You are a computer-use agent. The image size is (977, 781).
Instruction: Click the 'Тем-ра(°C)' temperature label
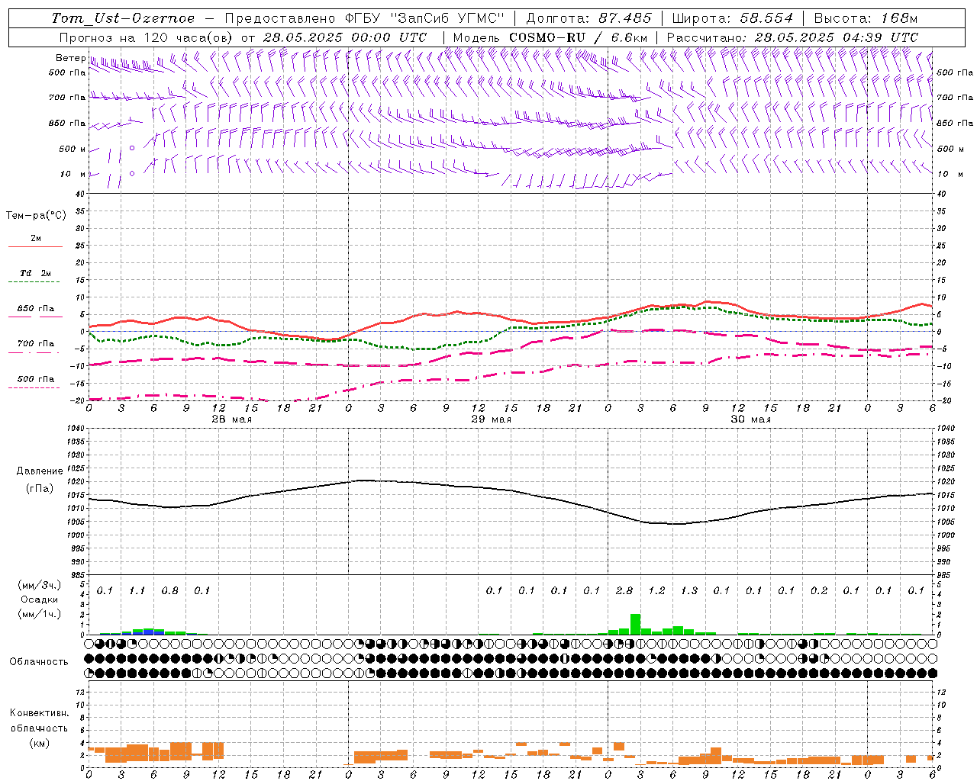click(36, 216)
